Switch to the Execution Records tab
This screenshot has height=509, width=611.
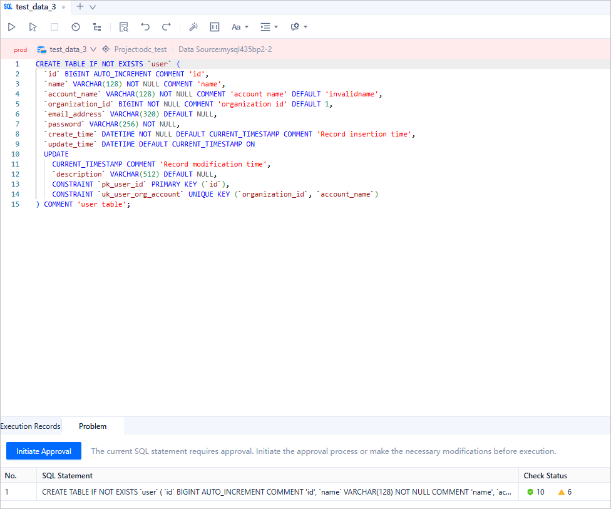pos(30,426)
